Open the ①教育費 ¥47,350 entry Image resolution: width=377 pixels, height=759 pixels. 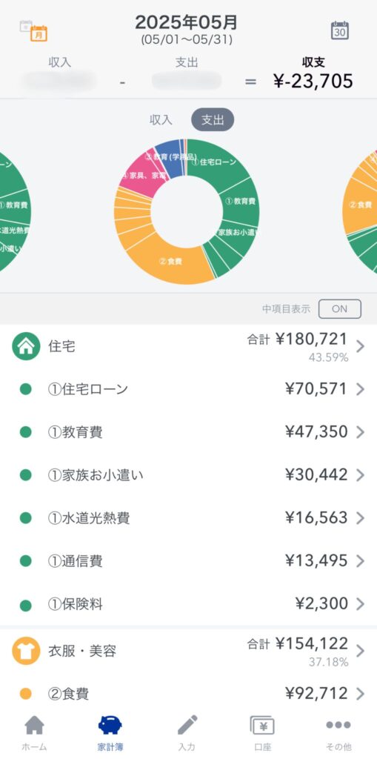coord(188,432)
